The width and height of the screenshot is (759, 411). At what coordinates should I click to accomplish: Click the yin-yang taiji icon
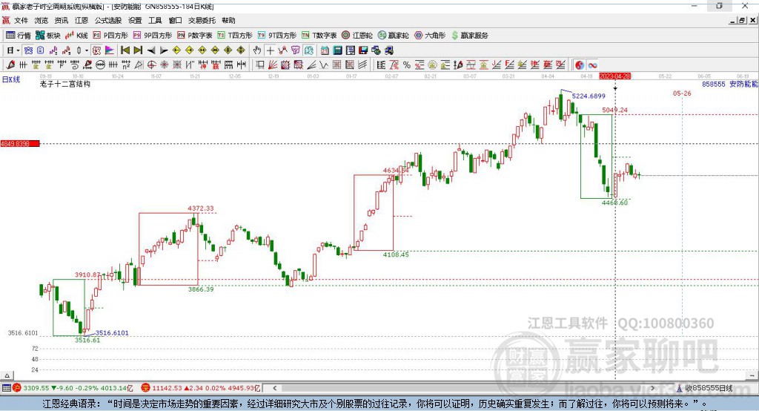[579, 65]
